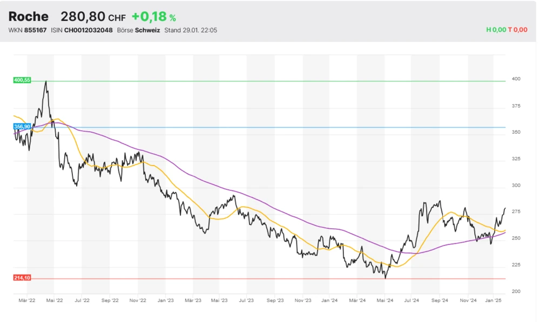The width and height of the screenshot is (540, 322).
Task: Click the Jan '23 x-axis label
Action: pos(165,300)
